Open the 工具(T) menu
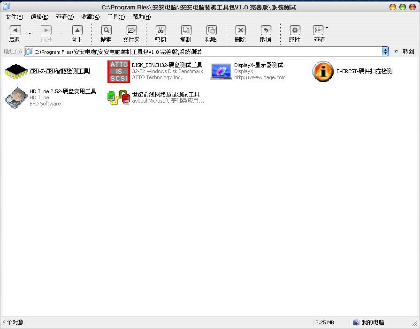Screen dimensions: 420x329 [116, 17]
